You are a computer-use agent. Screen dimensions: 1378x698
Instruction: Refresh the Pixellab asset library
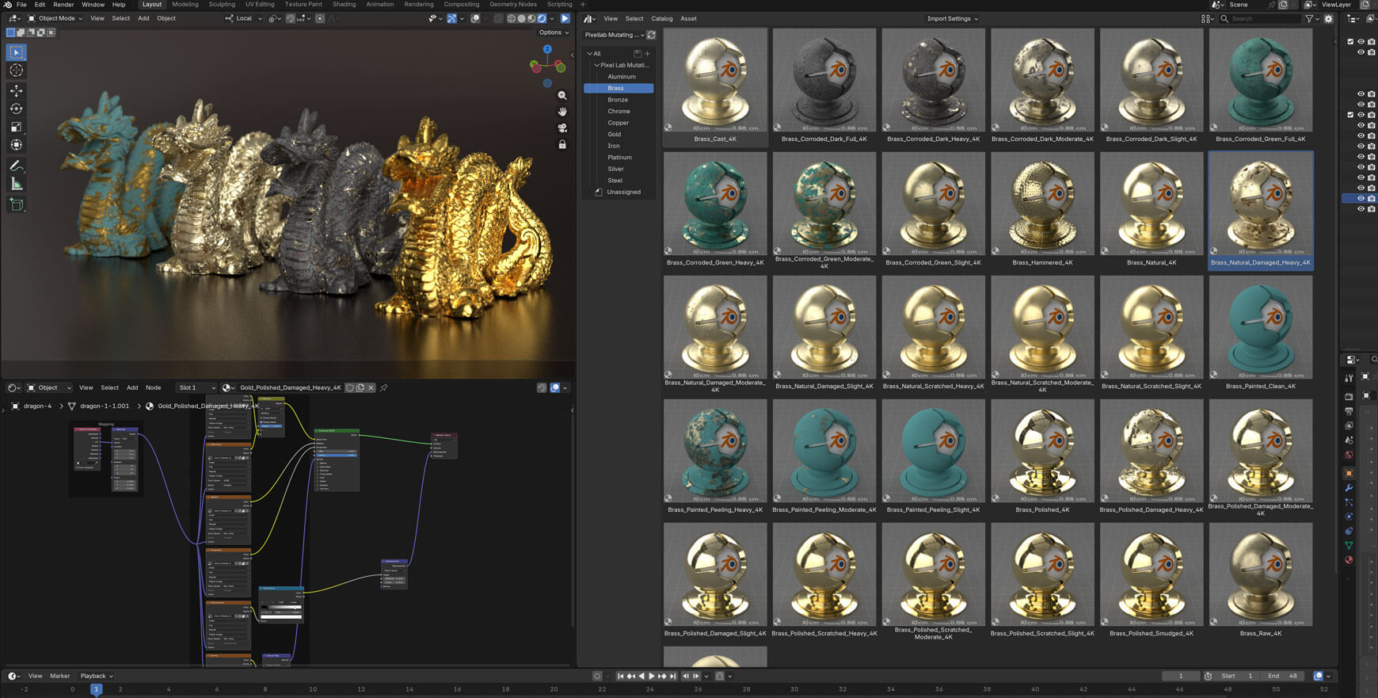pyautogui.click(x=651, y=35)
